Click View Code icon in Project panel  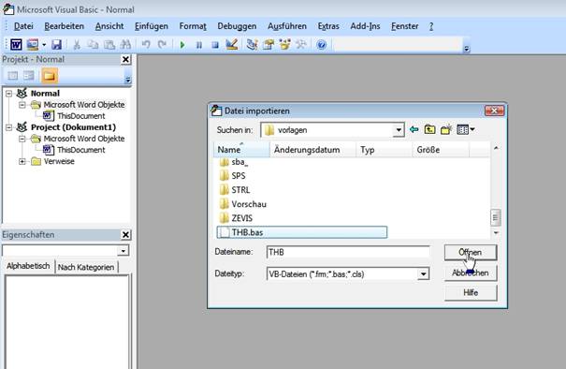coord(13,76)
